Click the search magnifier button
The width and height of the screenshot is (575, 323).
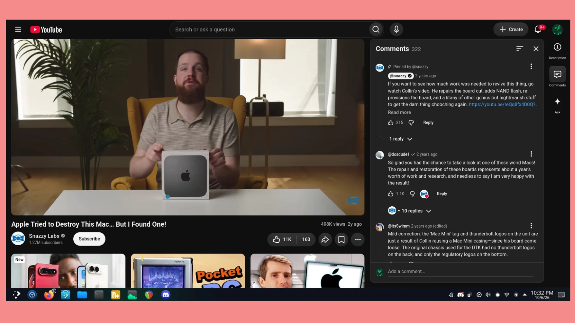[x=376, y=29]
